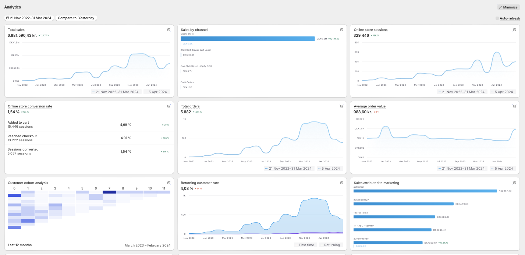Viewport: 525px width, 255px height.
Task: Open the date range picker 21 Nov 2022–31 Mar 2024
Action: click(x=29, y=18)
